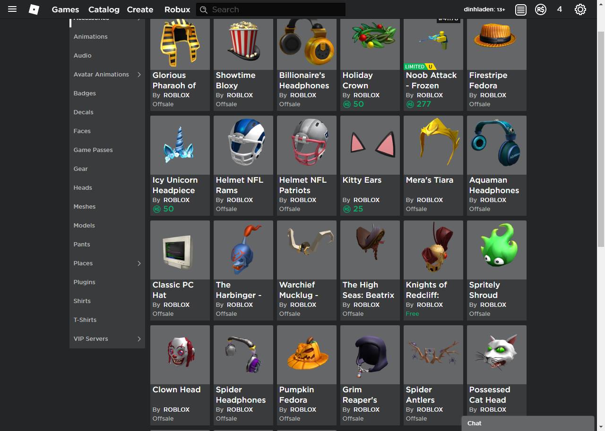Expand the Places submenu arrow
605x431 pixels.
139,263
